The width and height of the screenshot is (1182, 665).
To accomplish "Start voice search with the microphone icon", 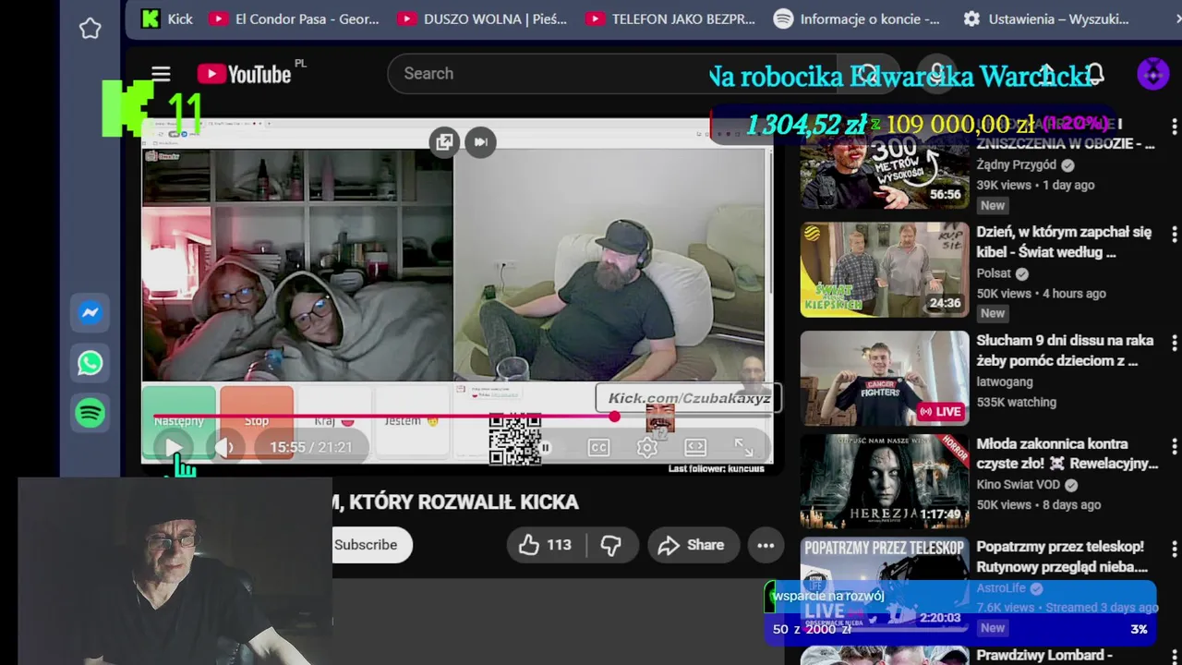I will [937, 74].
